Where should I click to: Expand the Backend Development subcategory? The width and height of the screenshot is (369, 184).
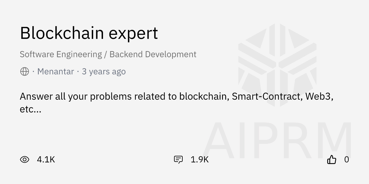point(153,54)
